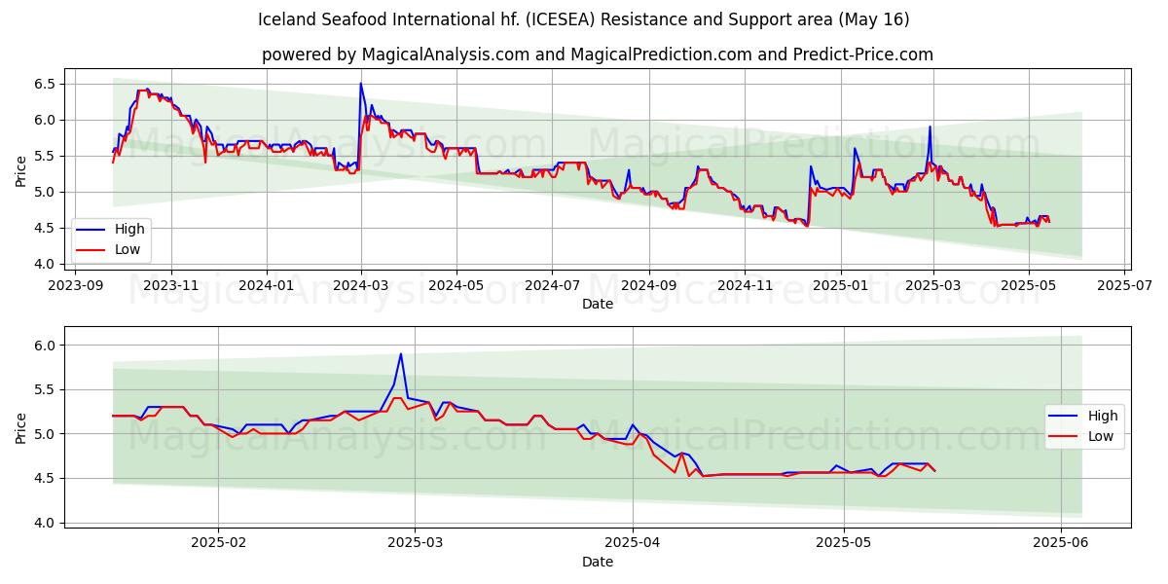Click the 'Price' axis label of the upper chart

[21, 170]
